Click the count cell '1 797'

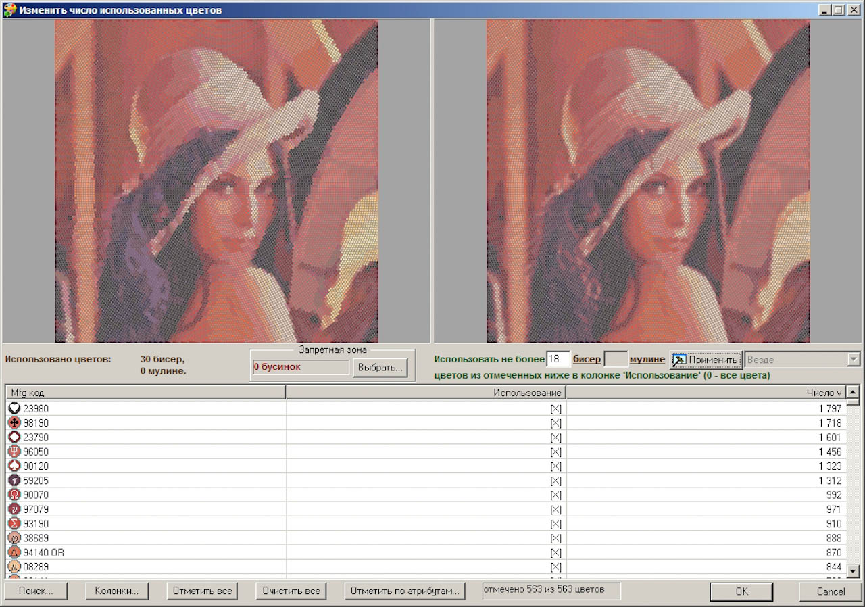click(x=830, y=409)
